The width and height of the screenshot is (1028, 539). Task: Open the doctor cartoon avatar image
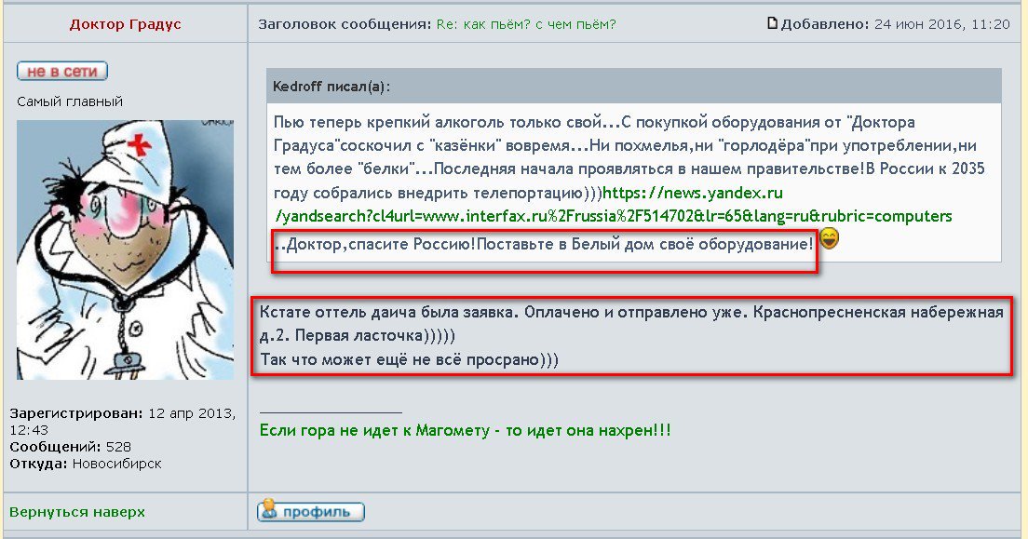point(125,249)
